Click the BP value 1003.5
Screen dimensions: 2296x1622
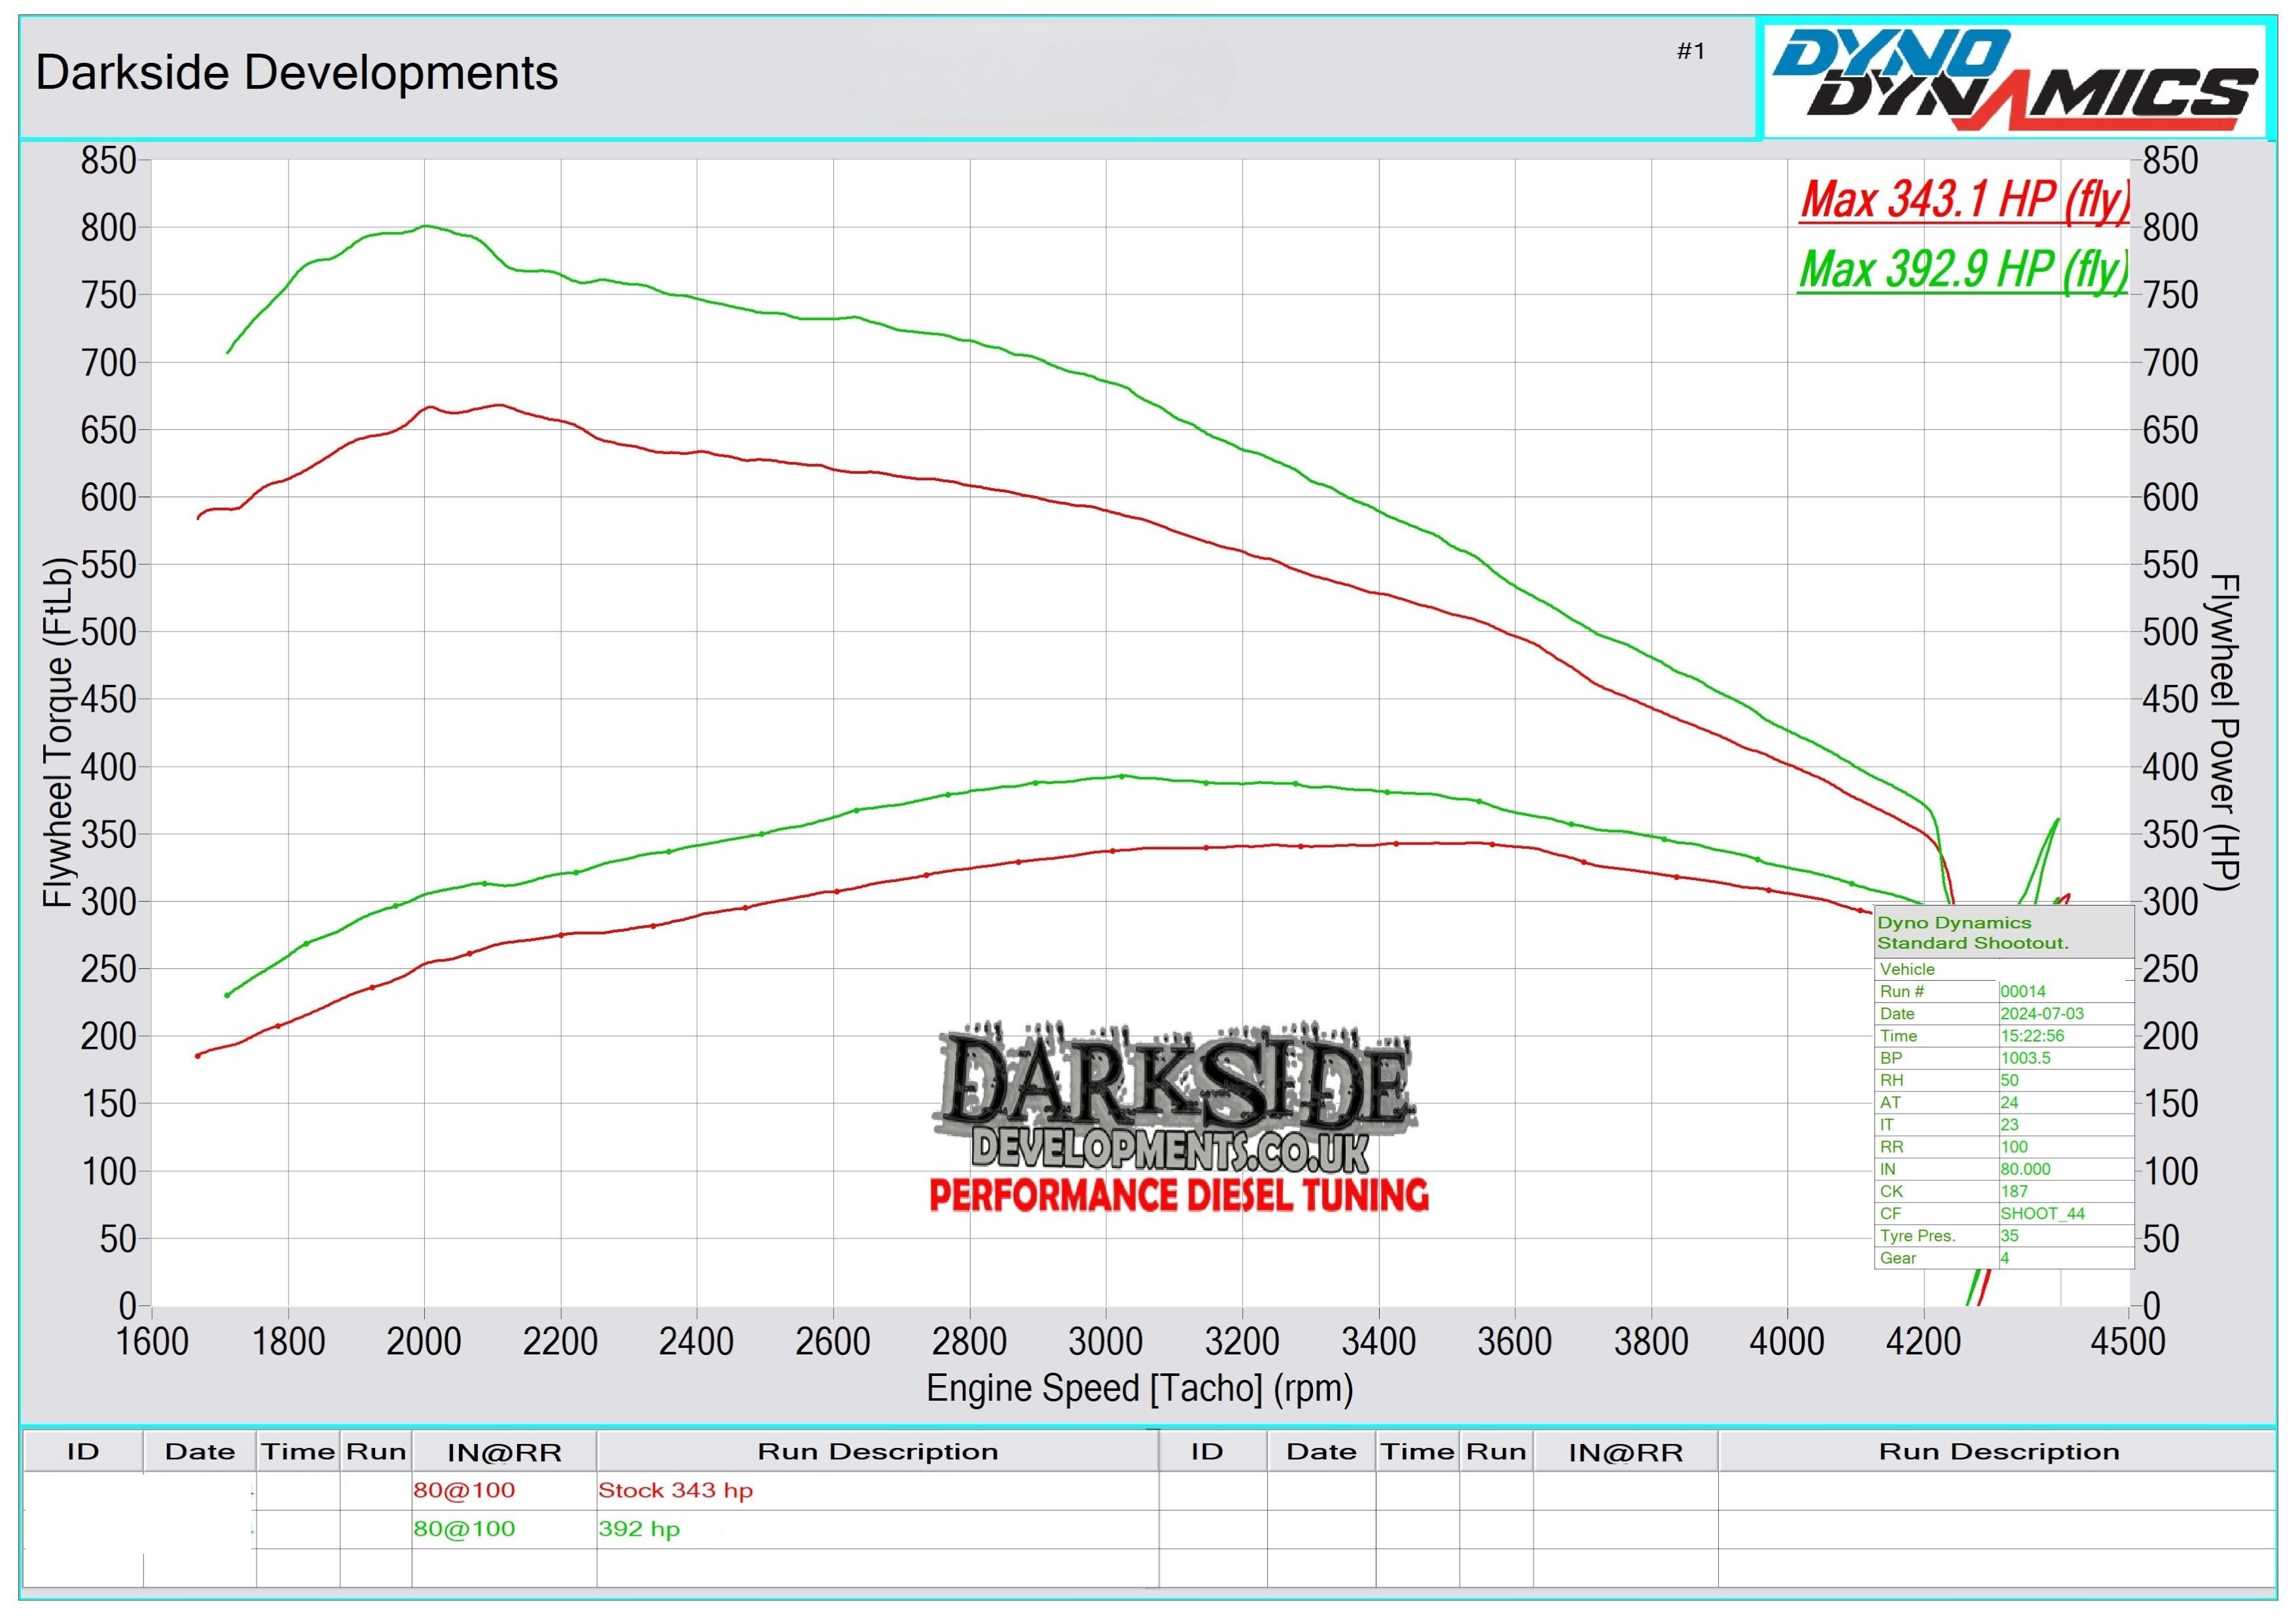2025,1057
